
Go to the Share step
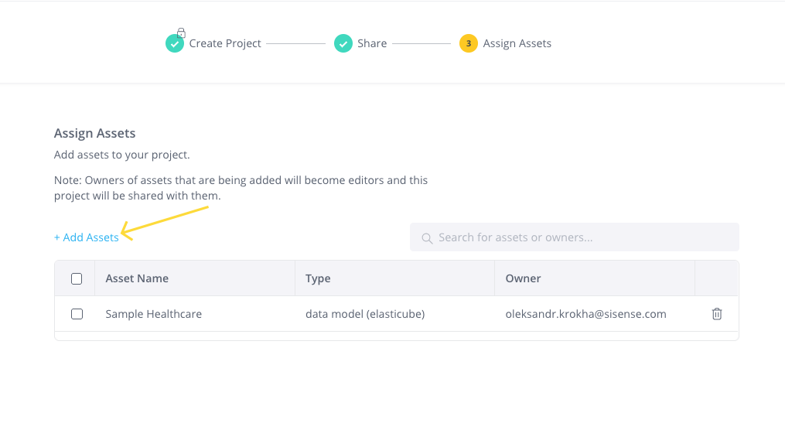click(372, 43)
